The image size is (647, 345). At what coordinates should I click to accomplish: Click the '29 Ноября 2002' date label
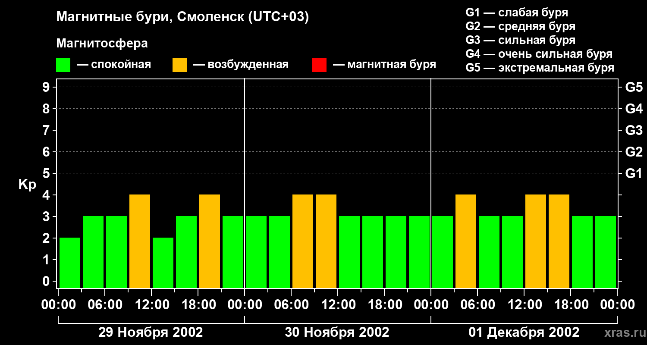click(x=151, y=332)
